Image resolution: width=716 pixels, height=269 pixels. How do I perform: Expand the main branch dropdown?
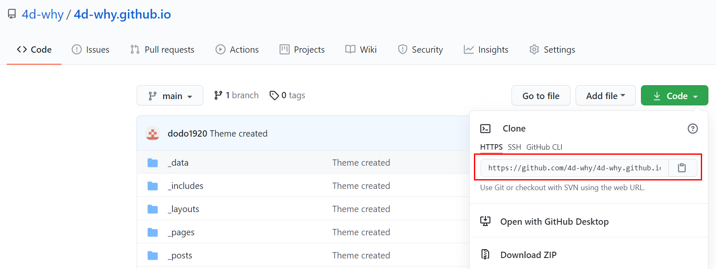170,96
